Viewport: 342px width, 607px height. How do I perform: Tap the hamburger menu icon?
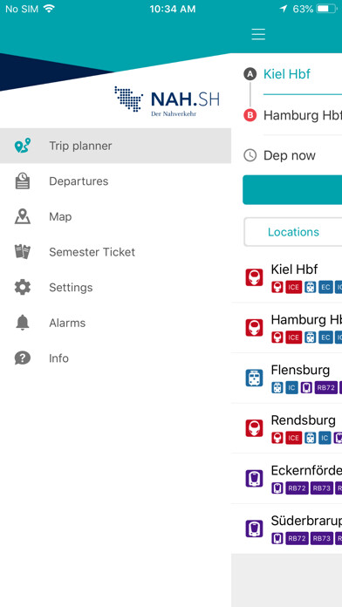click(258, 35)
